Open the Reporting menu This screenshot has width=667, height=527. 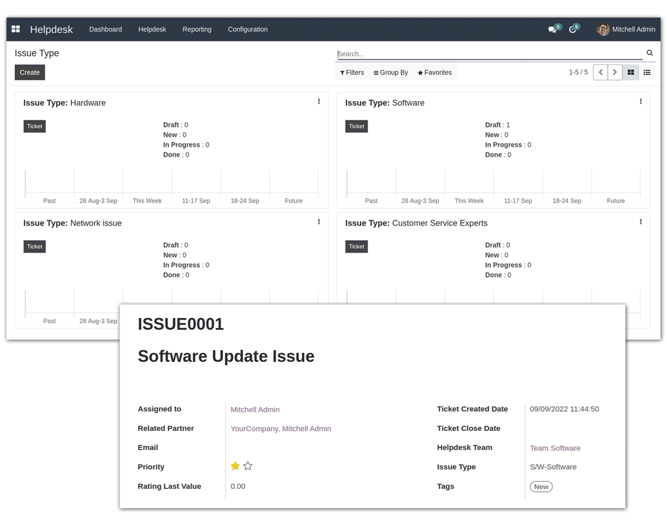197,29
